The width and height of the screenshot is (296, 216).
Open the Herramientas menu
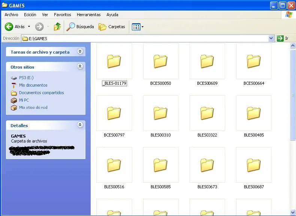[88, 15]
